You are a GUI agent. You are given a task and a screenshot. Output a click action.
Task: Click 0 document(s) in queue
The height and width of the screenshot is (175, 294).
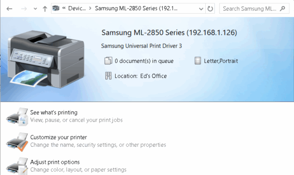point(144,61)
